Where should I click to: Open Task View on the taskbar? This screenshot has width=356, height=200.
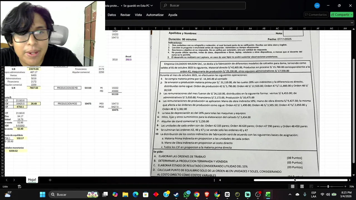coord(105,194)
